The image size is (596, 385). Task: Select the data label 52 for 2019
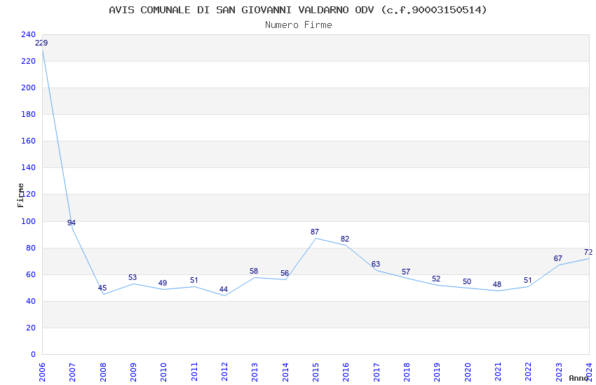click(436, 279)
